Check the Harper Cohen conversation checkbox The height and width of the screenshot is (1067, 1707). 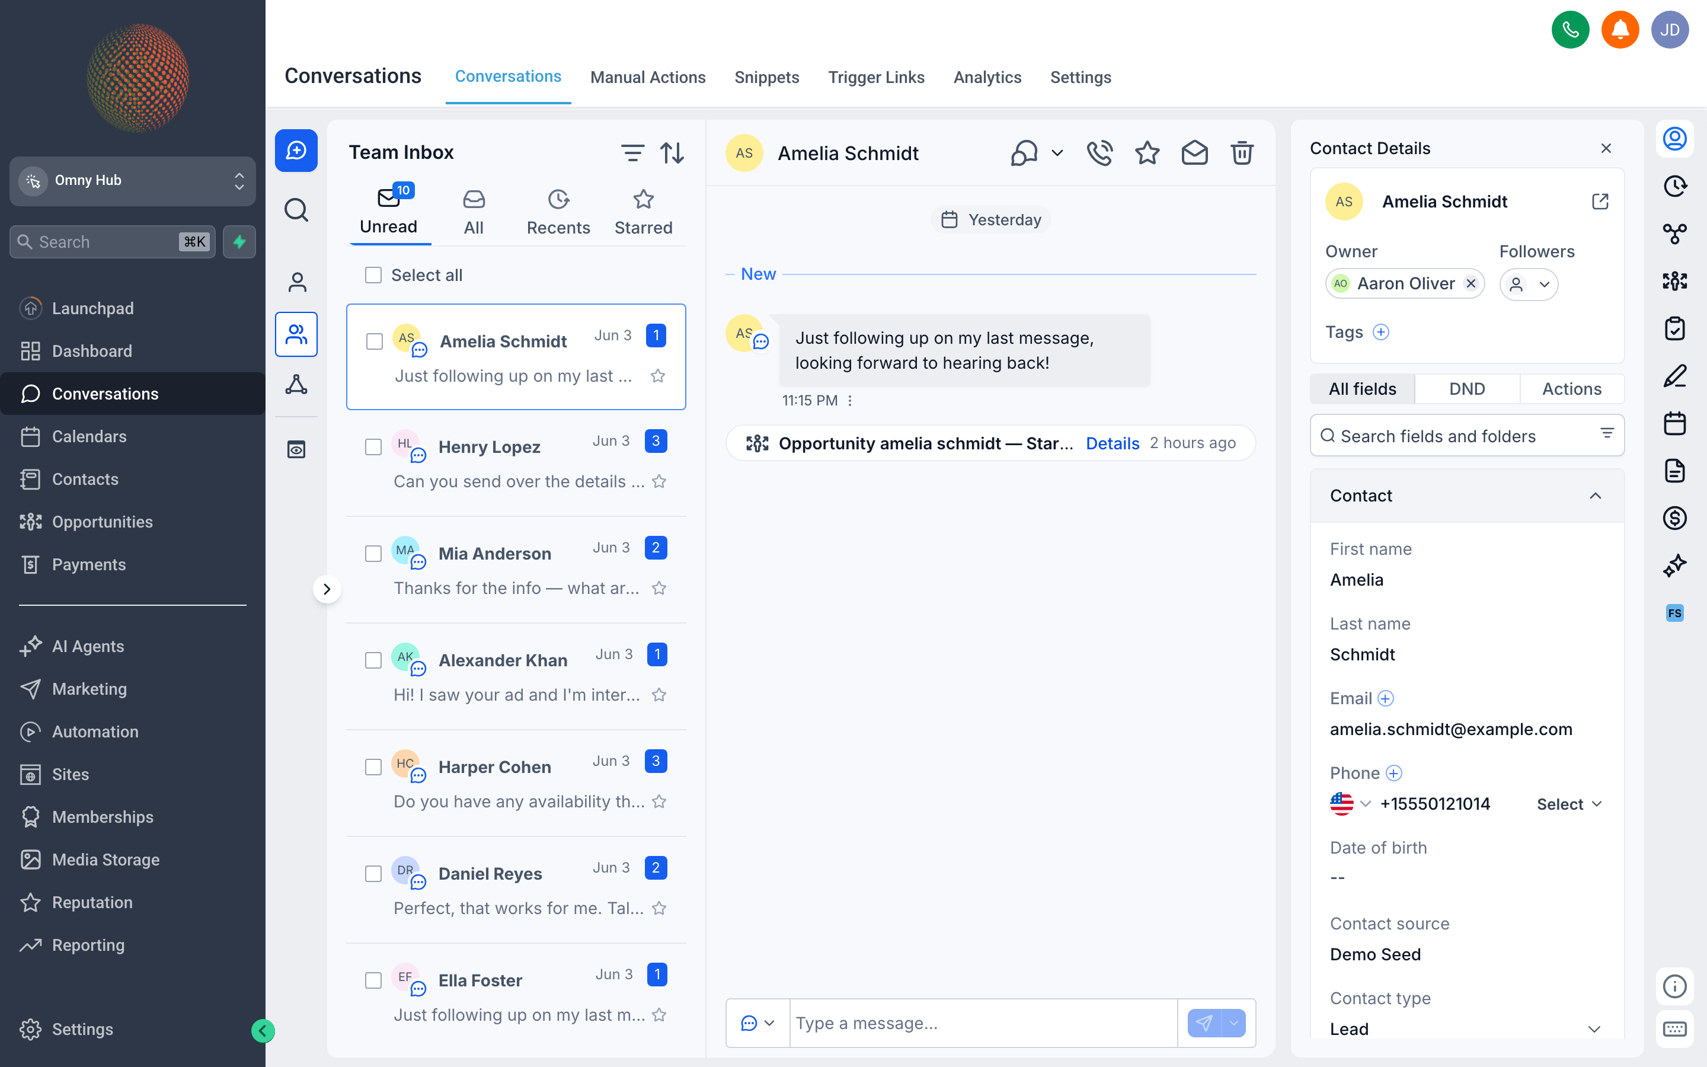373,767
